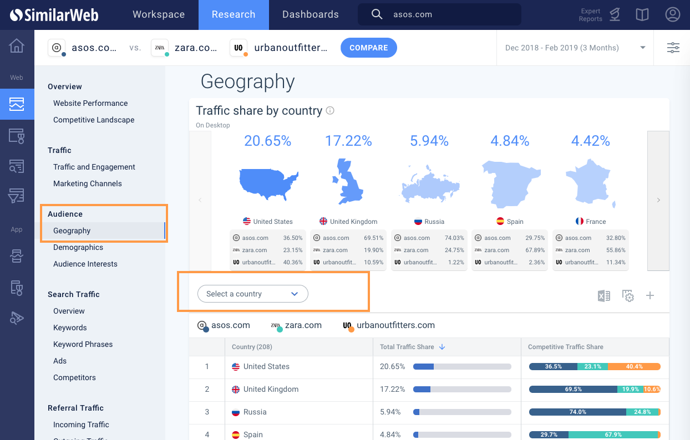Click the carousel left arrow
690x440 pixels.
(x=200, y=201)
